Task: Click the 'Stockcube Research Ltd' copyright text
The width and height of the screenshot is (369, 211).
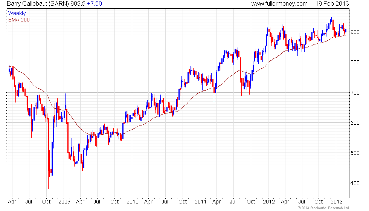Action: pos(329,208)
